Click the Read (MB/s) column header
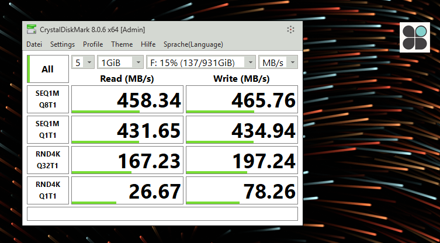Viewport: 440px width, 243px height. tap(127, 79)
